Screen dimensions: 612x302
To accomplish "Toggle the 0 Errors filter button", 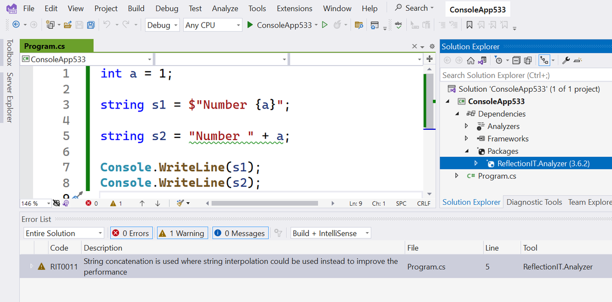I will tap(131, 233).
